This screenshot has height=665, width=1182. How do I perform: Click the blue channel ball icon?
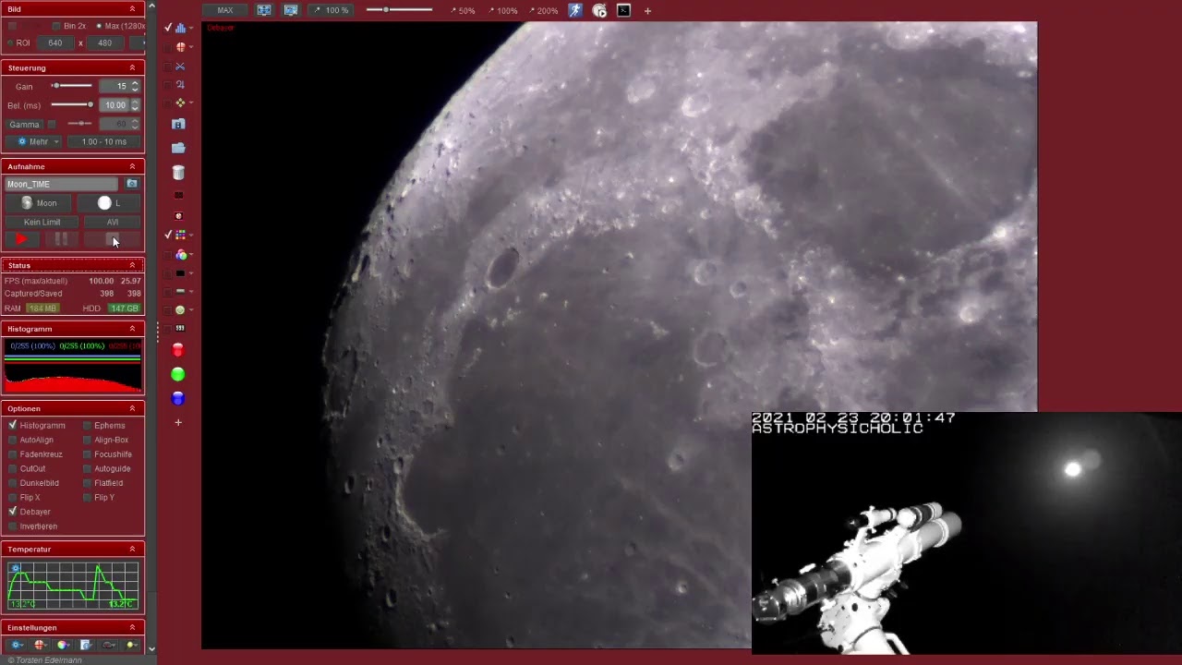click(x=178, y=398)
